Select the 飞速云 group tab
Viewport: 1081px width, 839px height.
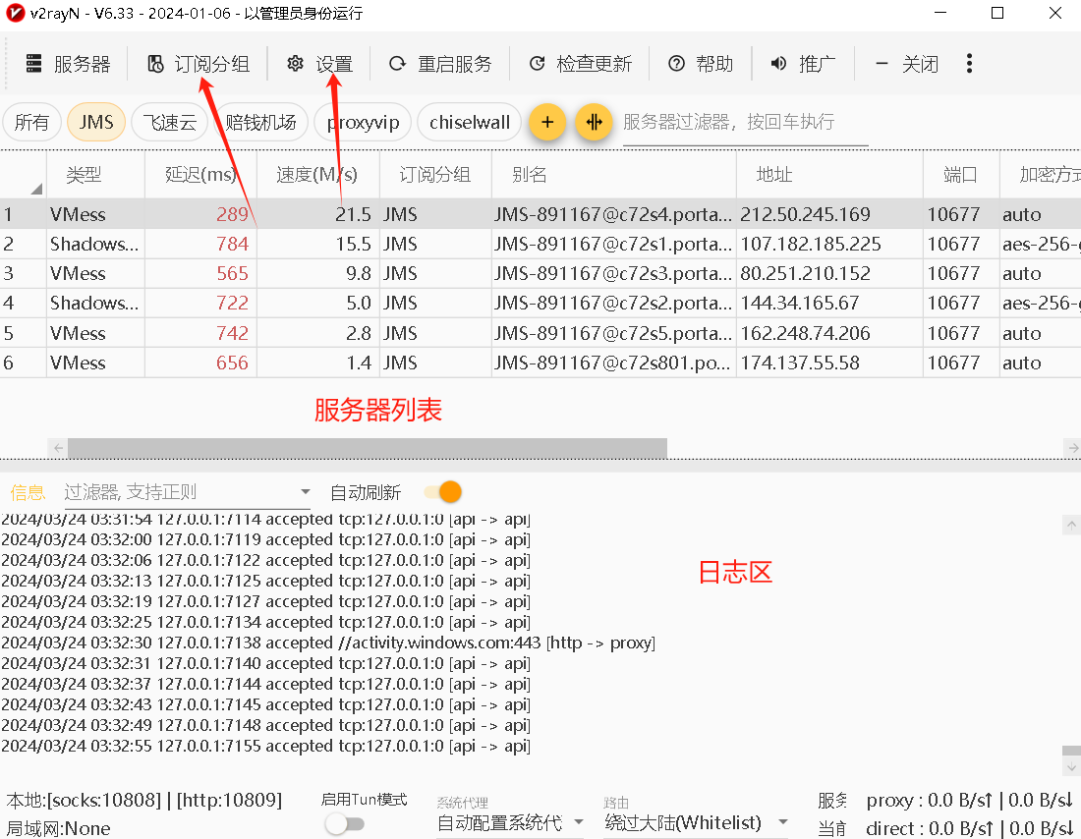coord(170,123)
